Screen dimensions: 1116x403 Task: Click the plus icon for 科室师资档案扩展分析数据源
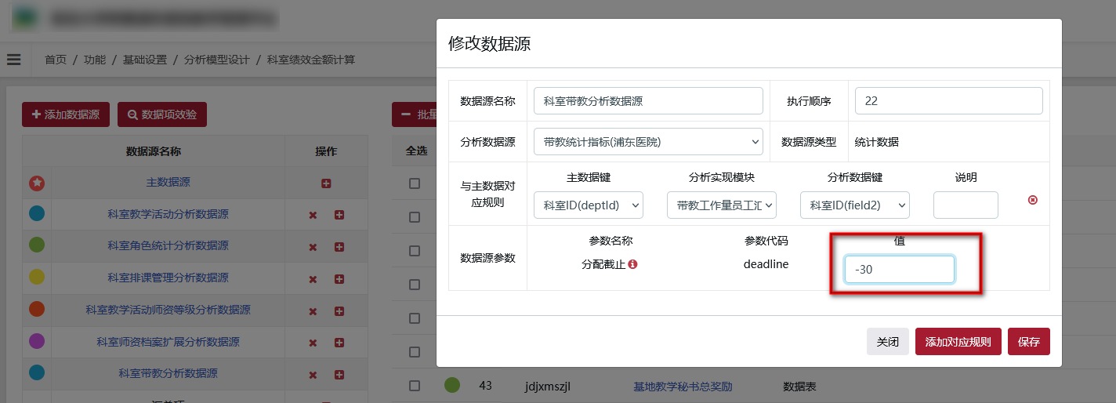pyautogui.click(x=339, y=343)
